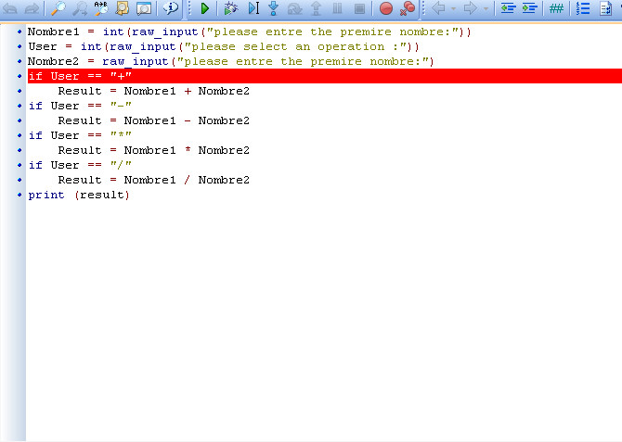Open Find with the magnifier icon
This screenshot has height=442, width=622.
click(58, 8)
